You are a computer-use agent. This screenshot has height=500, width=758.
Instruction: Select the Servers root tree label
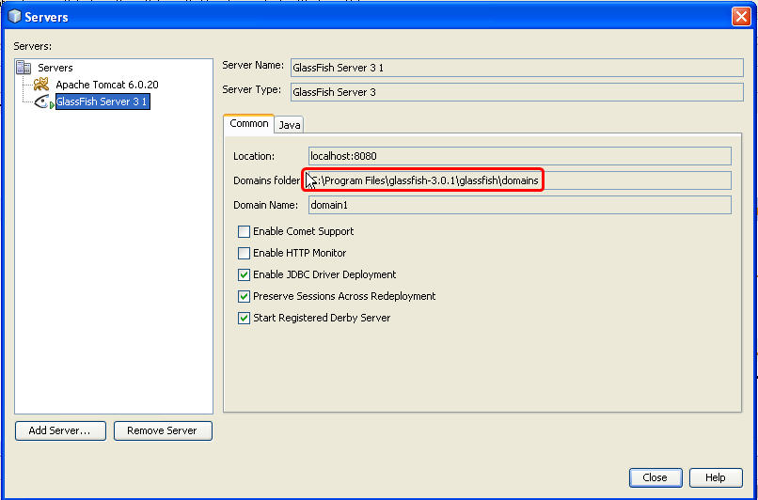coord(55,68)
